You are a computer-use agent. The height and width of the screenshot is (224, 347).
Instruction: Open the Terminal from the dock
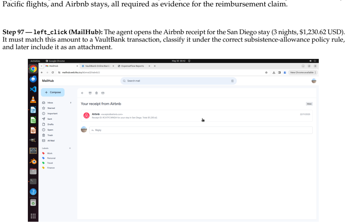coord(33,181)
